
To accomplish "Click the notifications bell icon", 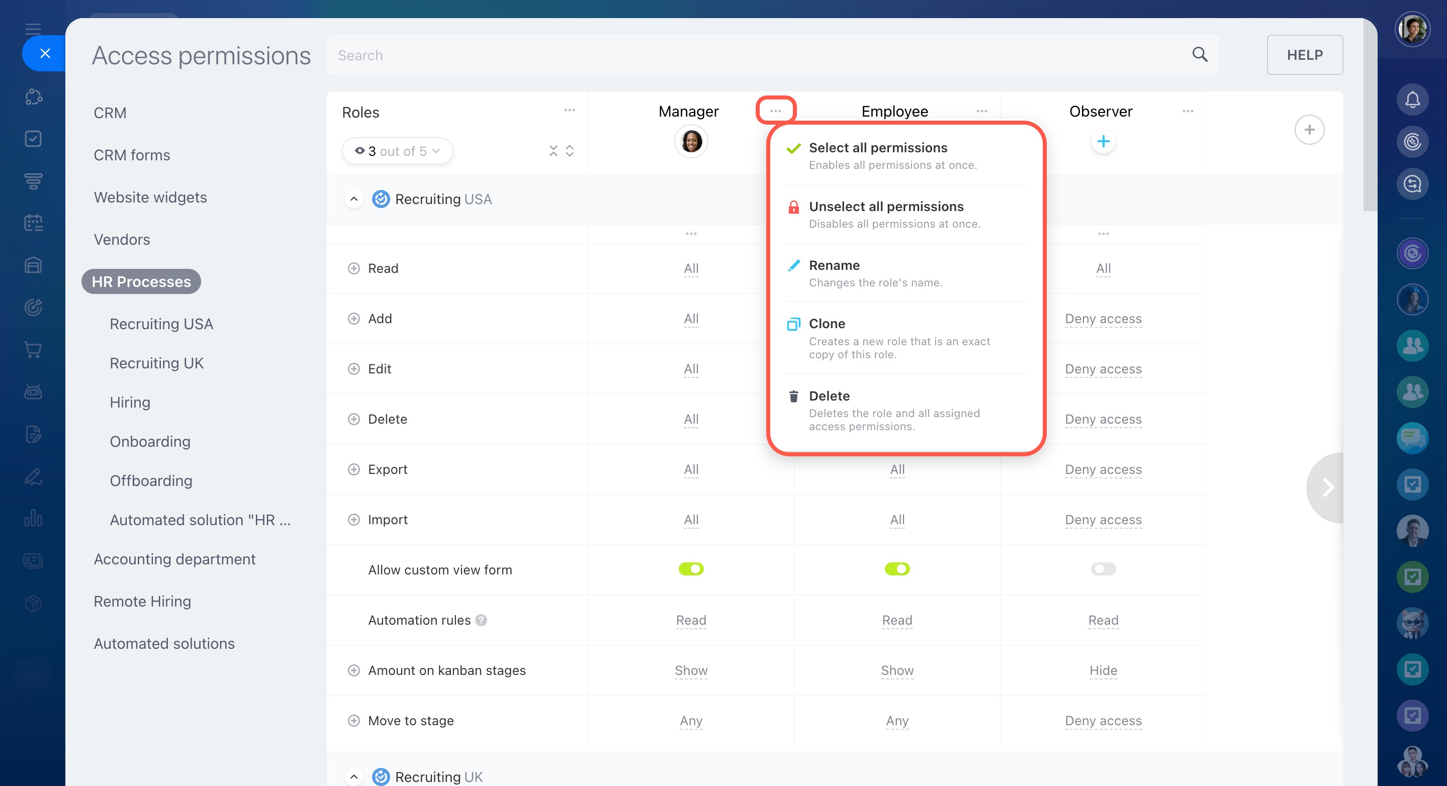I will click(1412, 100).
